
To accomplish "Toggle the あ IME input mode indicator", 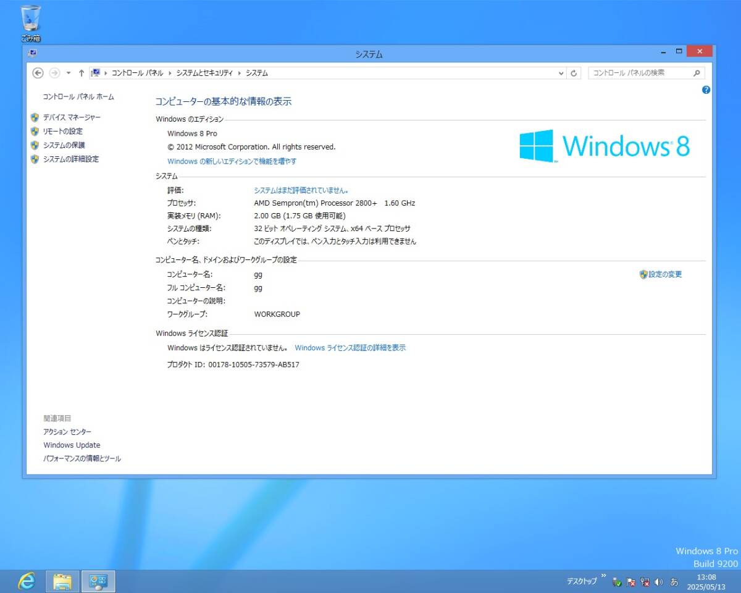I will 674,582.
